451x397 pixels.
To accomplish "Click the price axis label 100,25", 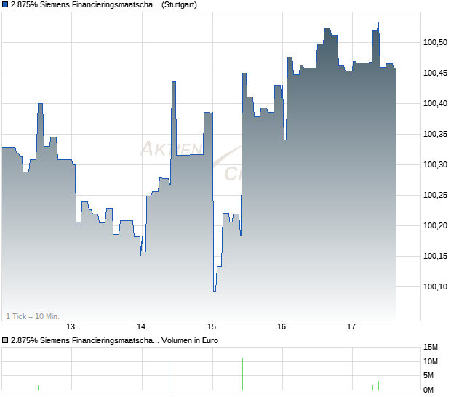I will (x=435, y=195).
